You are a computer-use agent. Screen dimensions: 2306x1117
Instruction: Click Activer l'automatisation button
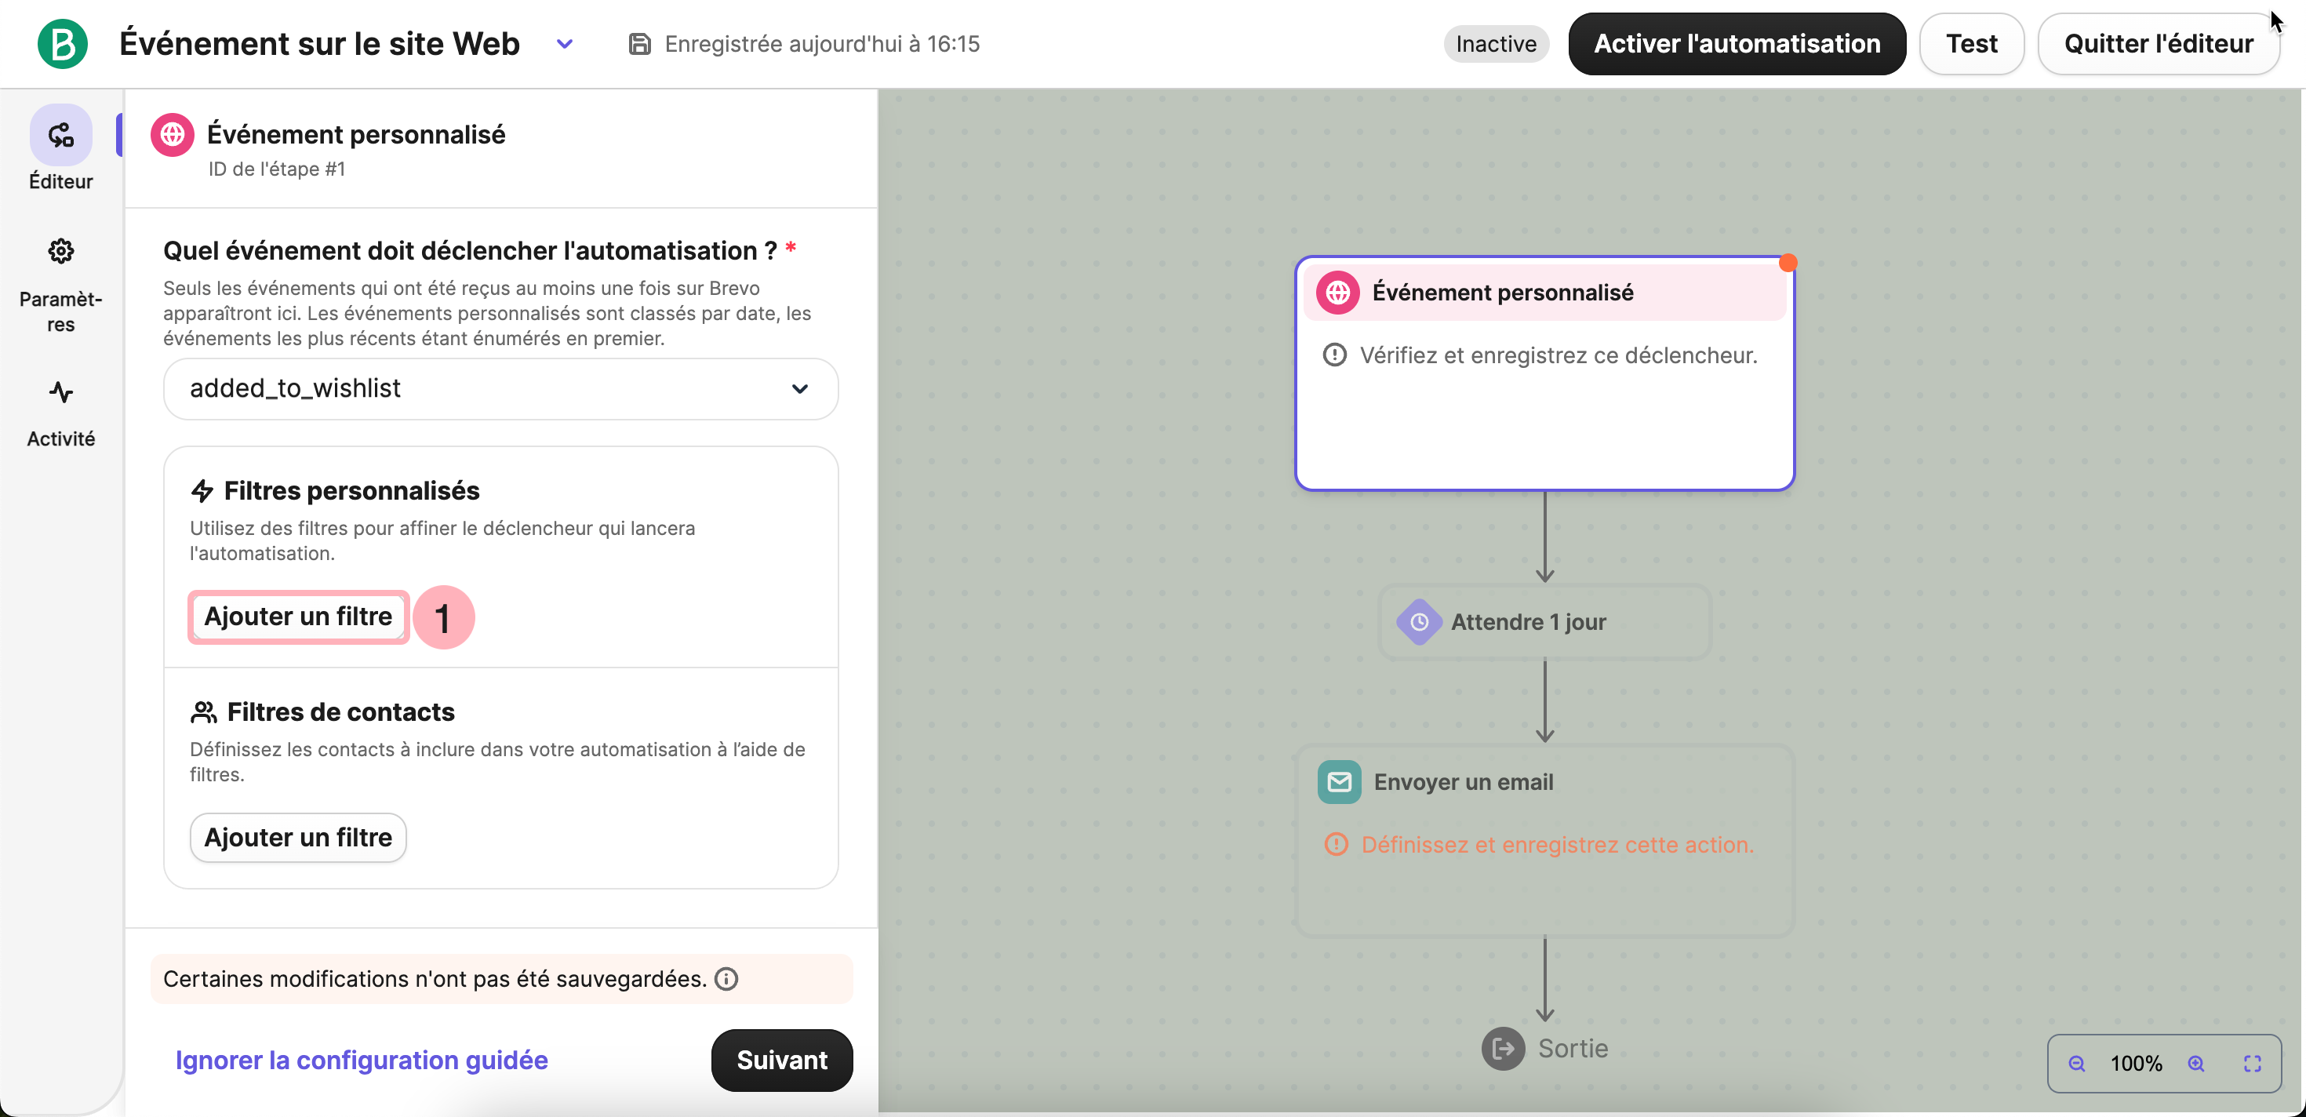1737,44
